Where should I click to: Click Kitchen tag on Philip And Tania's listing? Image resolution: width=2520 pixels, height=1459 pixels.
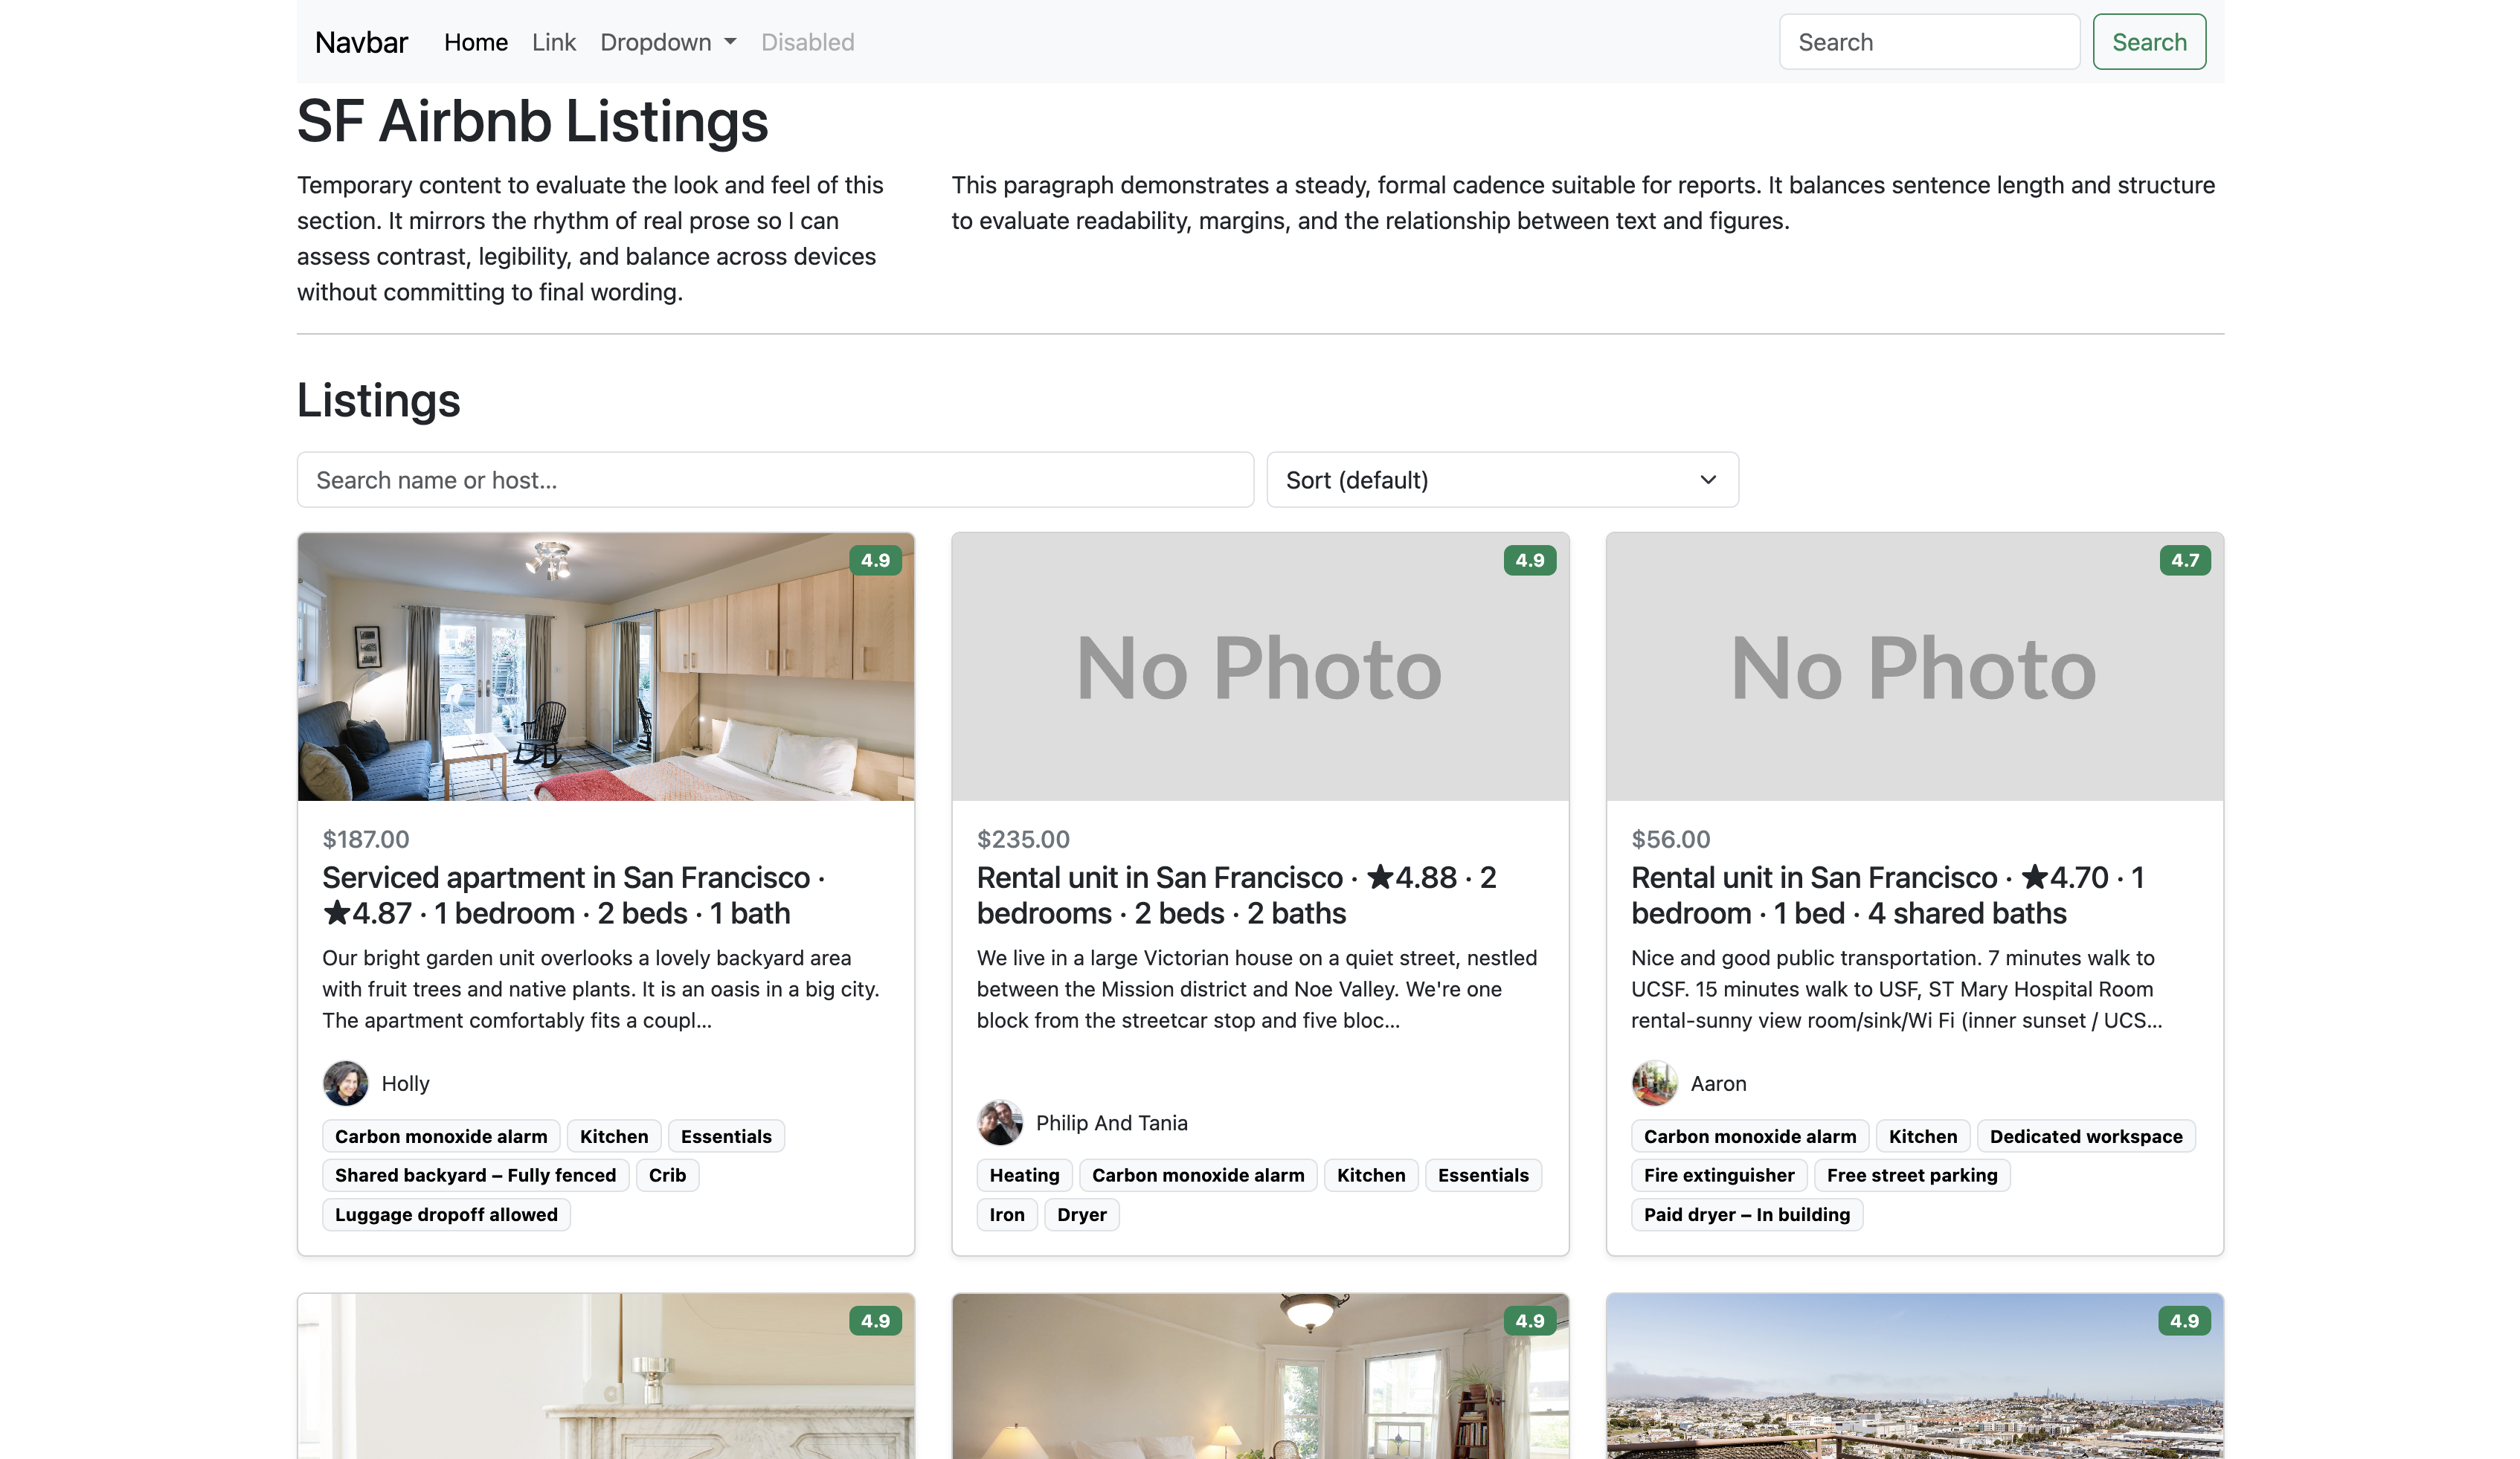(1371, 1175)
